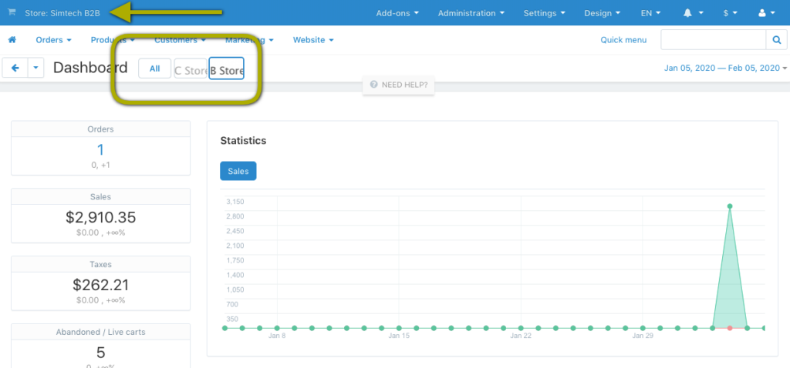Image resolution: width=790 pixels, height=368 pixels.
Task: Open the Website menu
Action: click(x=313, y=40)
